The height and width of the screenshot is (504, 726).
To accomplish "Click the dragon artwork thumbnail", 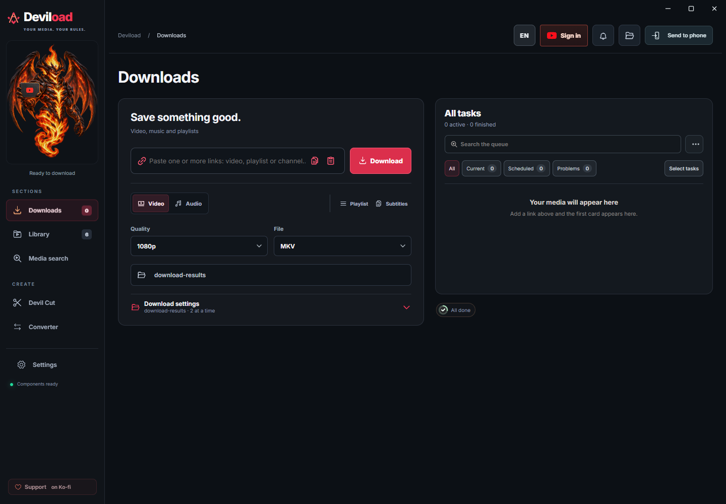I will (52, 102).
